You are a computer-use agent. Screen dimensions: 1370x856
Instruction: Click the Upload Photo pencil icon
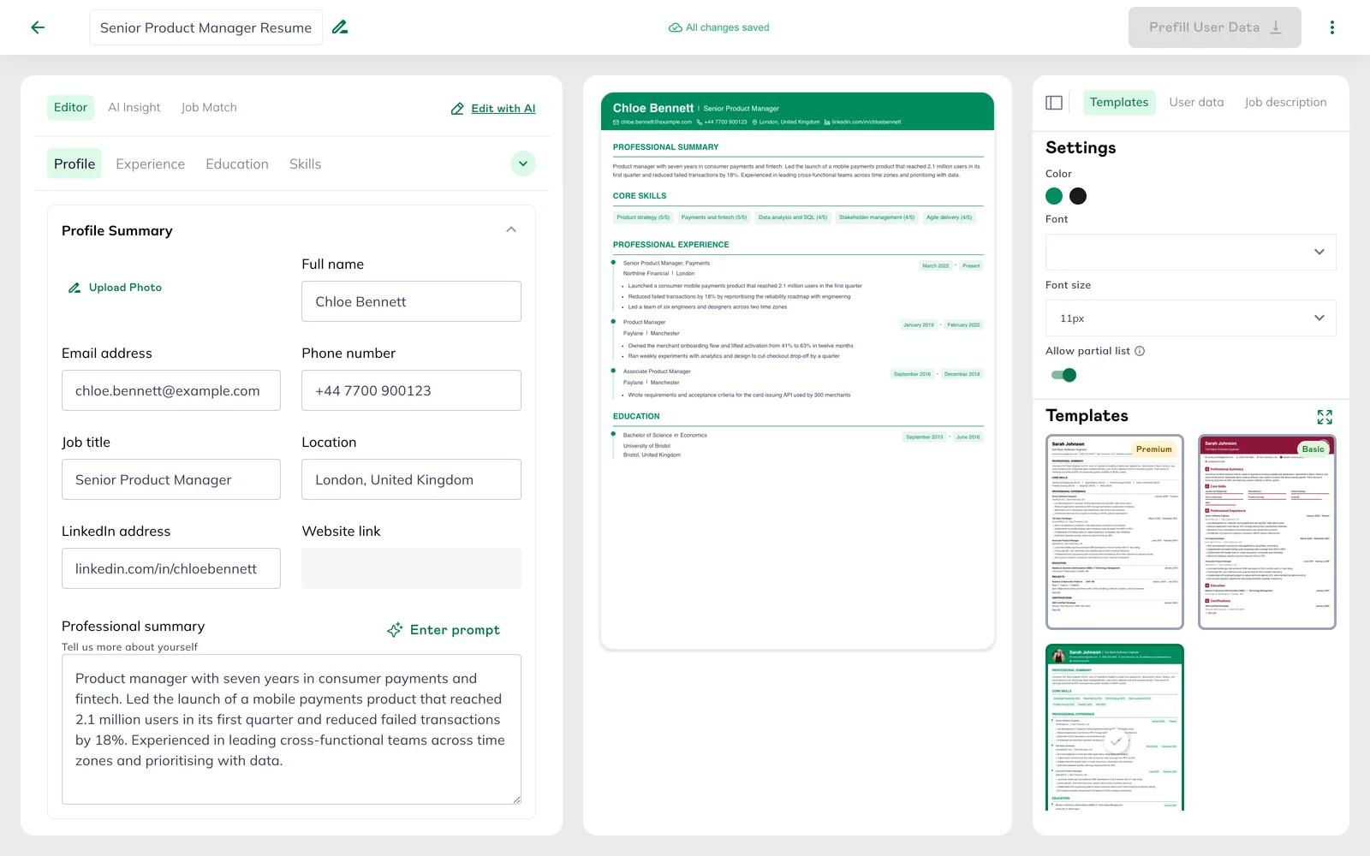point(74,288)
